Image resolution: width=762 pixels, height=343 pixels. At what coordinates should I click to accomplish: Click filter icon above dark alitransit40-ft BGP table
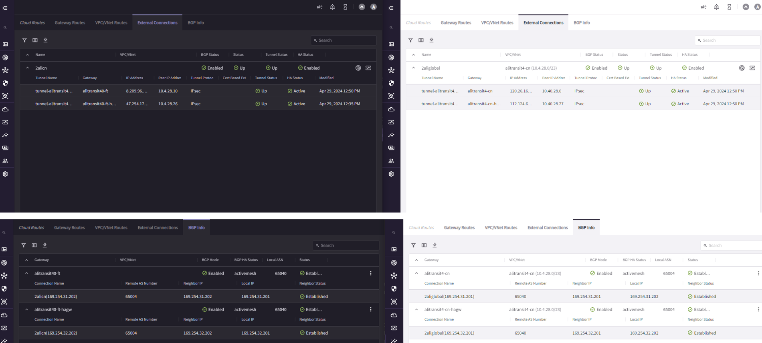tap(24, 245)
